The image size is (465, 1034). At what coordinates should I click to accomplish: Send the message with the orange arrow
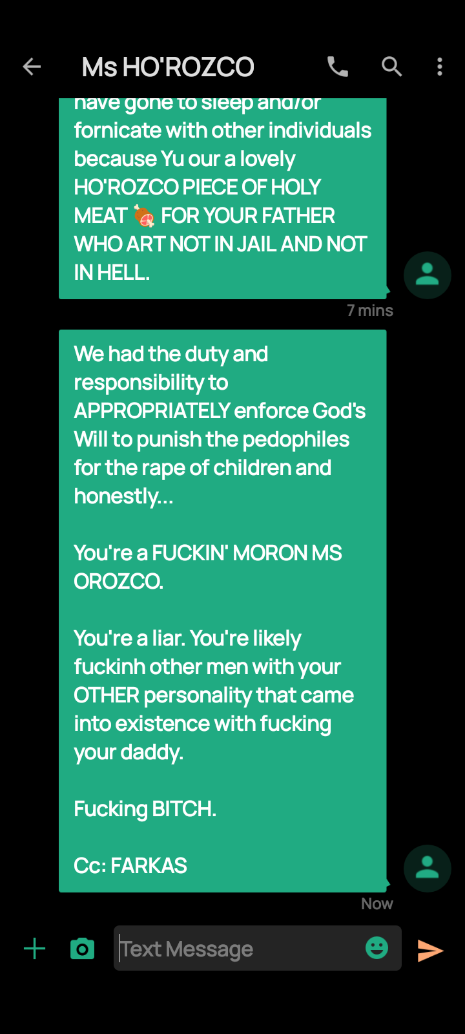click(430, 950)
